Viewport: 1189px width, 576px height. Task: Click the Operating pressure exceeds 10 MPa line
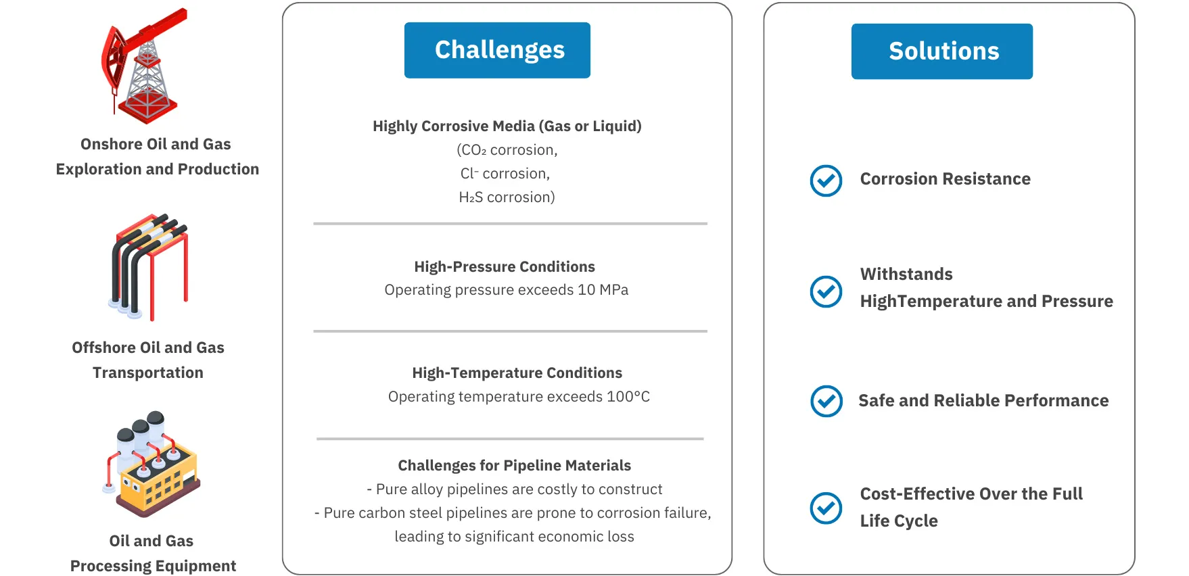click(507, 290)
